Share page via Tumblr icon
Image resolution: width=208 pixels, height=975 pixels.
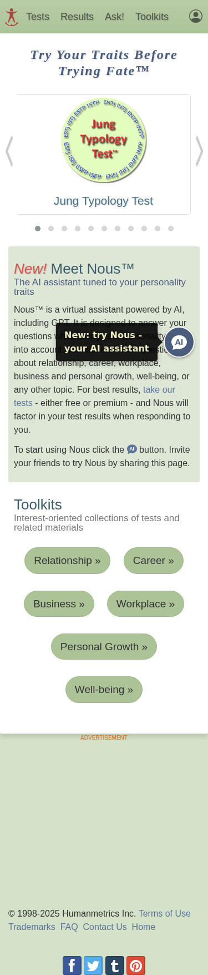[115, 965]
